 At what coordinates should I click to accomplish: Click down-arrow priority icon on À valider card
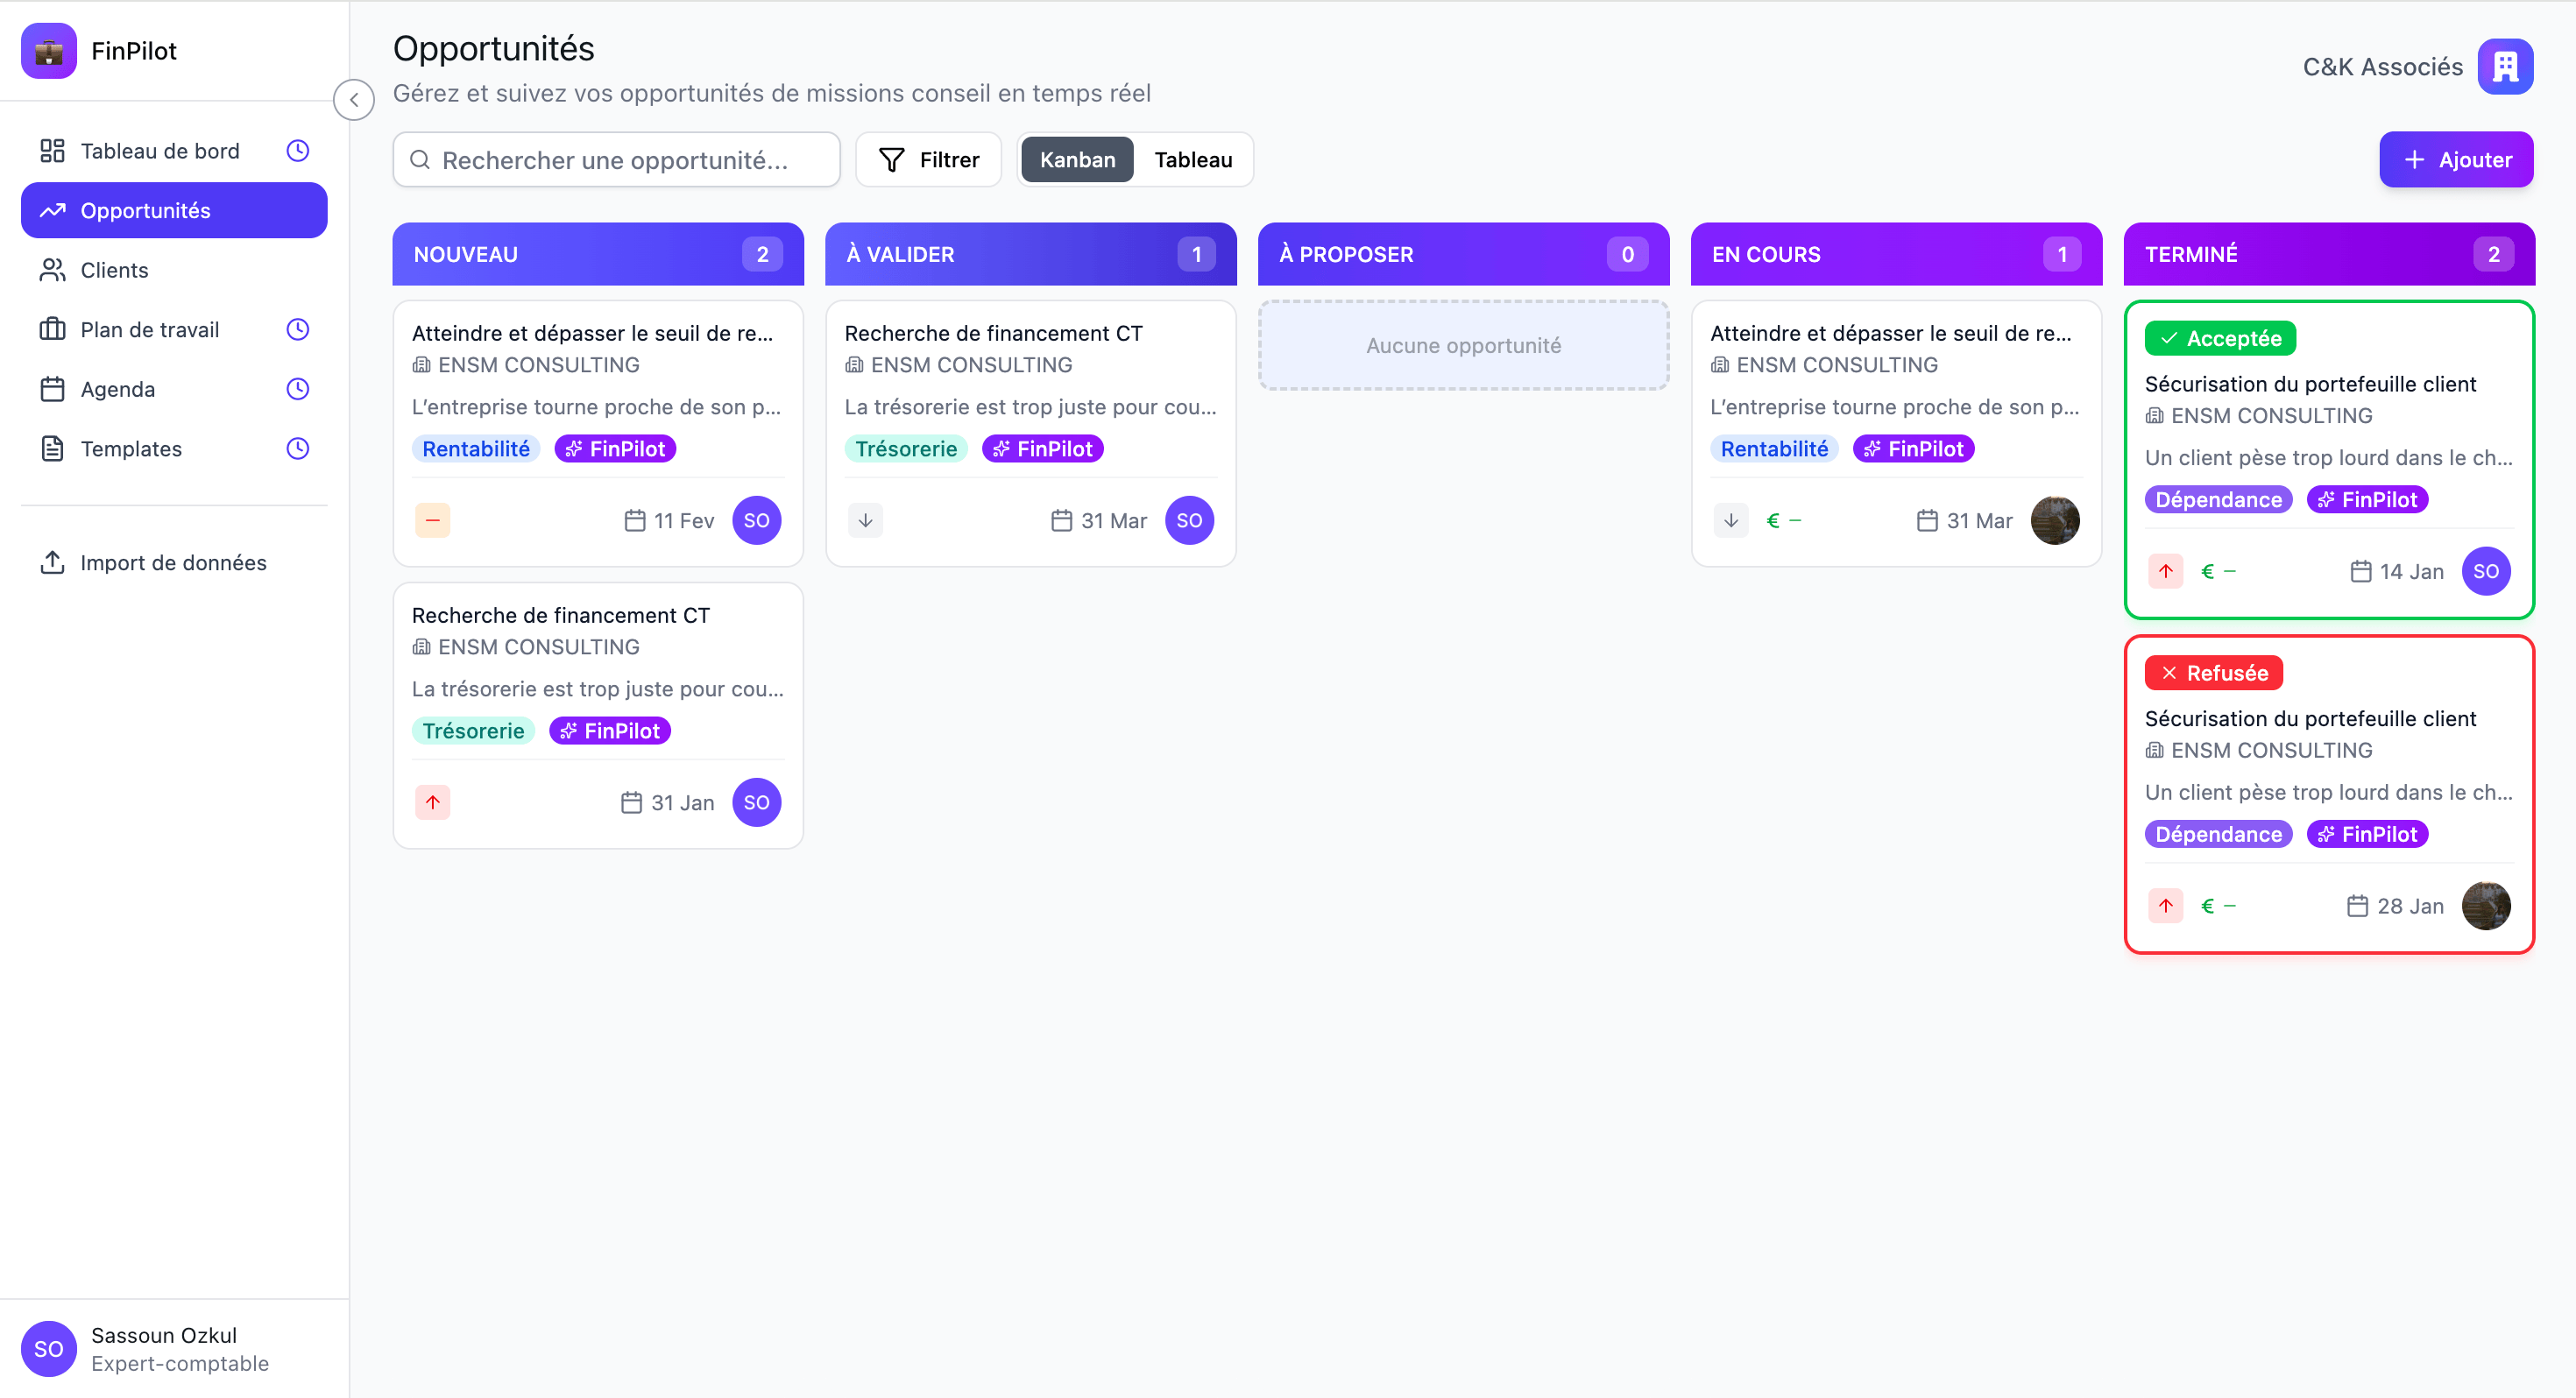click(x=865, y=520)
